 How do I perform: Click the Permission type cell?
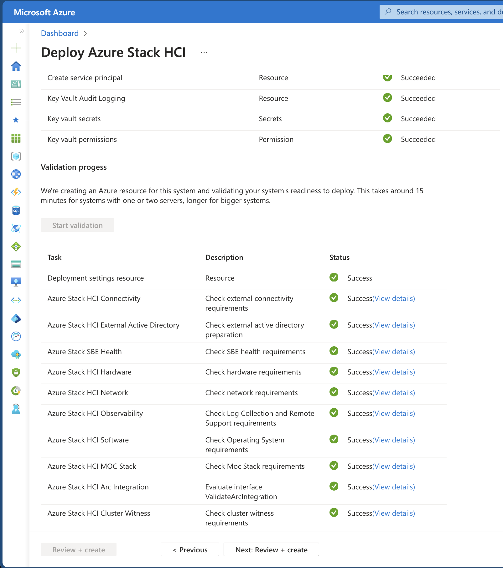[276, 139]
